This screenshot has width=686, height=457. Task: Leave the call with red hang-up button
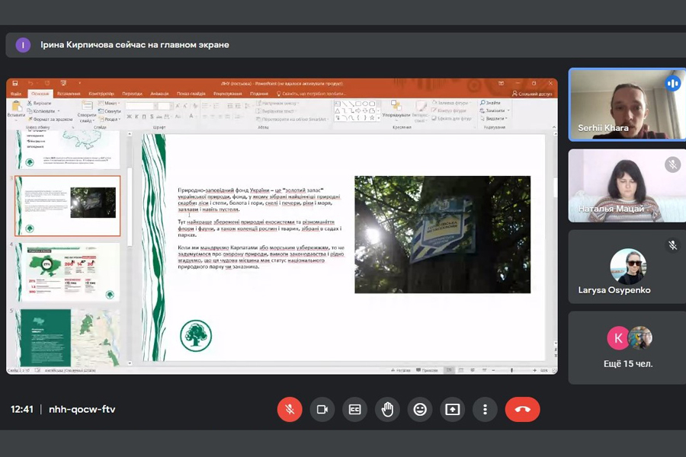(x=522, y=410)
